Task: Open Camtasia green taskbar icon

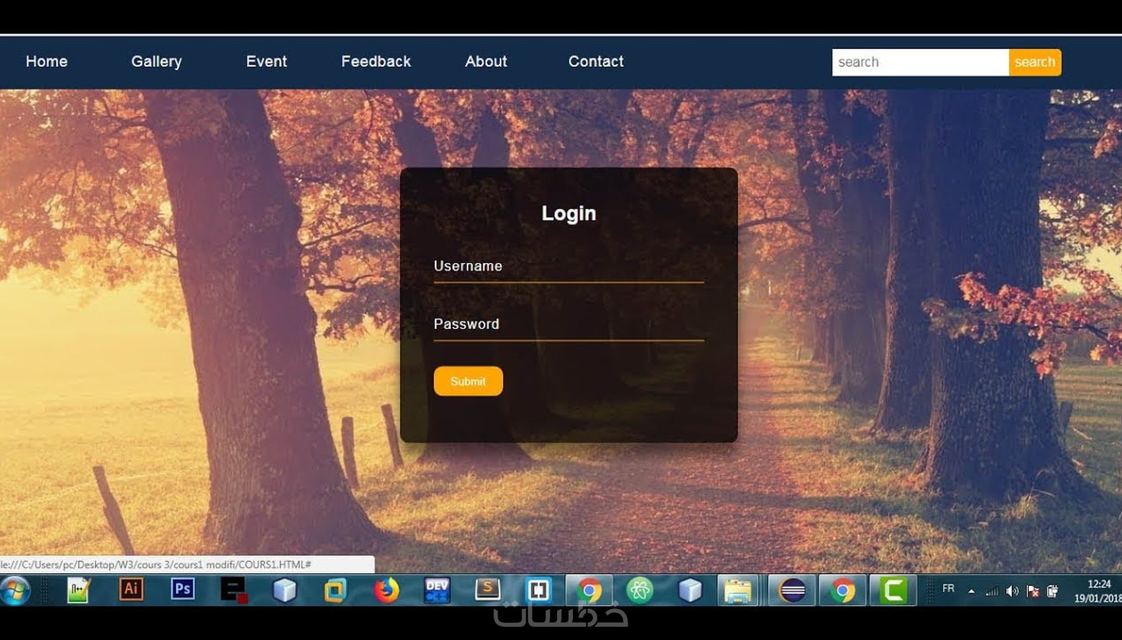Action: pyautogui.click(x=893, y=590)
